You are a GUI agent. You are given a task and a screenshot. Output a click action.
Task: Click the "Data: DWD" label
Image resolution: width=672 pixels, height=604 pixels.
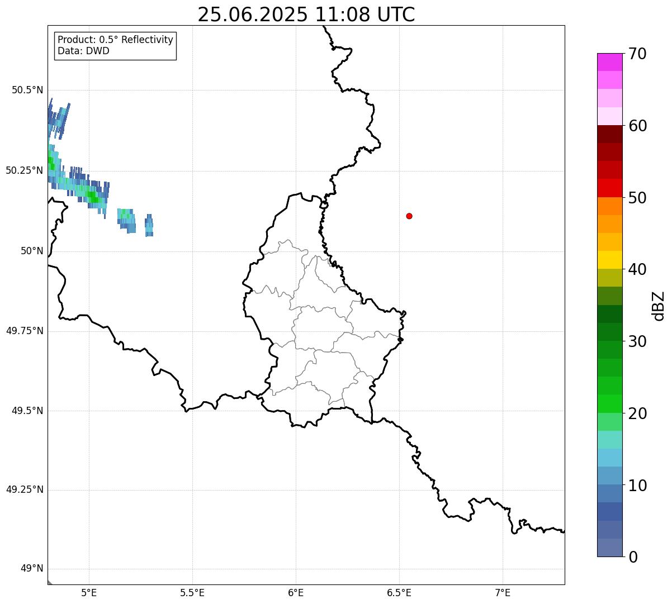[83, 51]
